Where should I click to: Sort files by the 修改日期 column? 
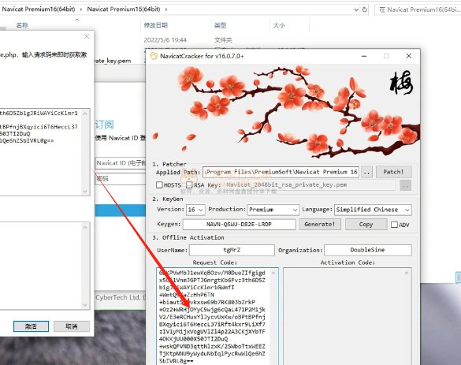tap(155, 25)
